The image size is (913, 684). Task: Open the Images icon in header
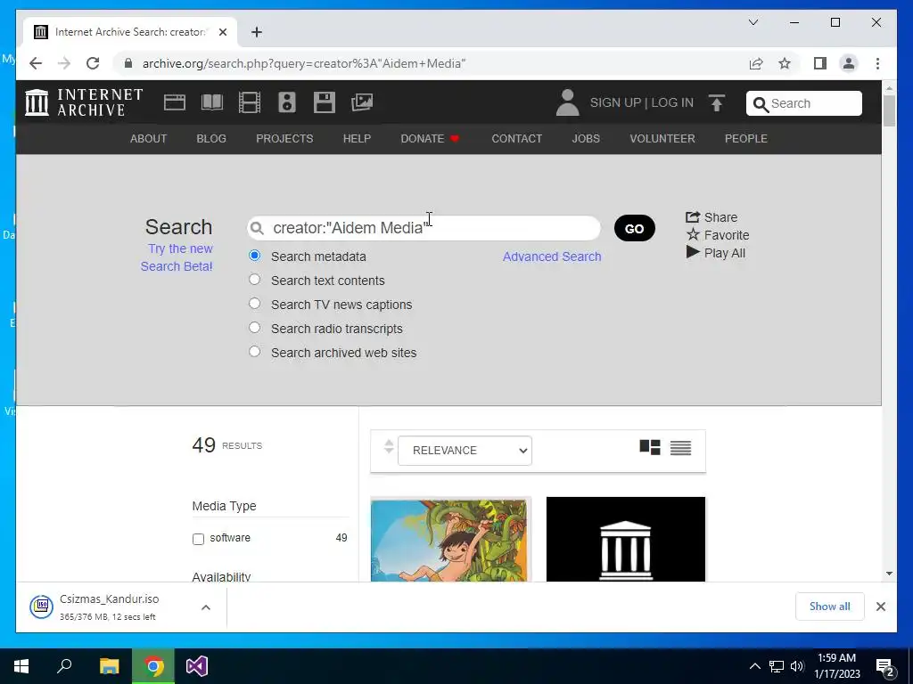pos(362,102)
